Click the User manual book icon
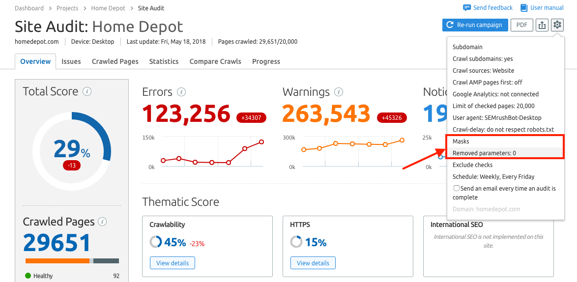This screenshot has width=577, height=282. click(524, 8)
